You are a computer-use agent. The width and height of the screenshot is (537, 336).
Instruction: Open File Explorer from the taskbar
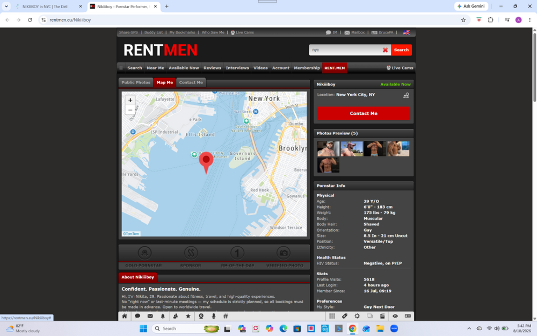[380, 328]
